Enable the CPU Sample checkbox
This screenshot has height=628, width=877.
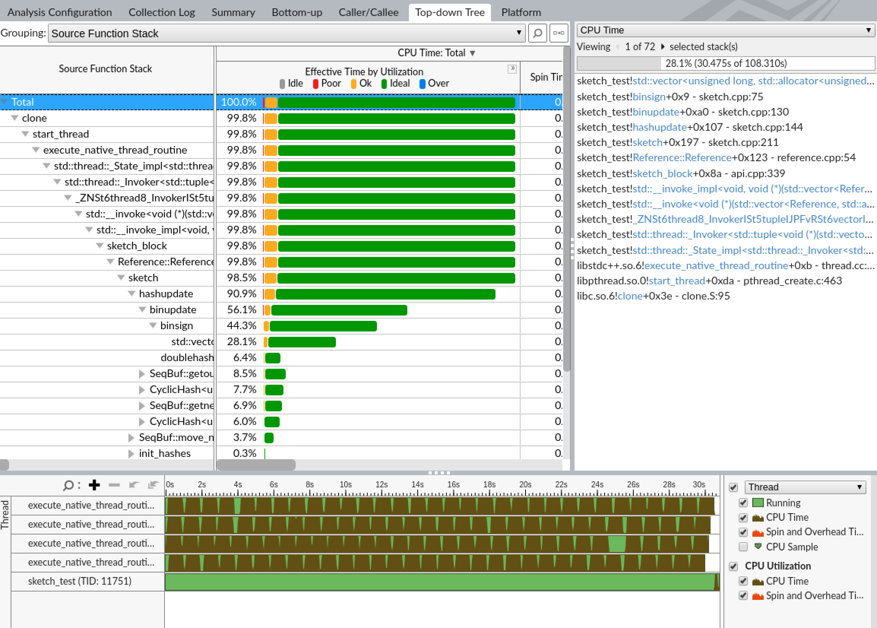click(743, 547)
